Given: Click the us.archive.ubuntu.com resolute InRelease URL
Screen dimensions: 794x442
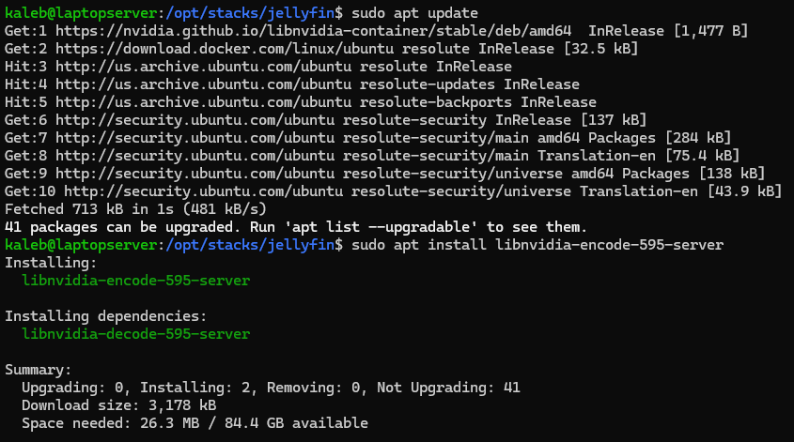Looking at the screenshot, I should 203,67.
